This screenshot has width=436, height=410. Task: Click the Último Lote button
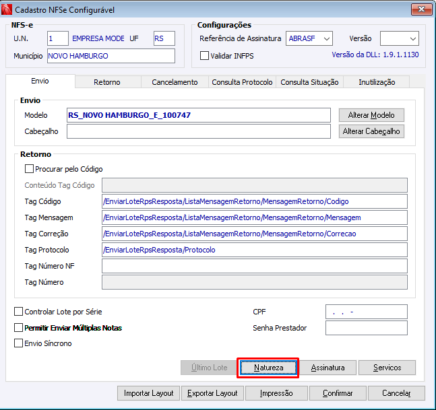[x=209, y=368]
